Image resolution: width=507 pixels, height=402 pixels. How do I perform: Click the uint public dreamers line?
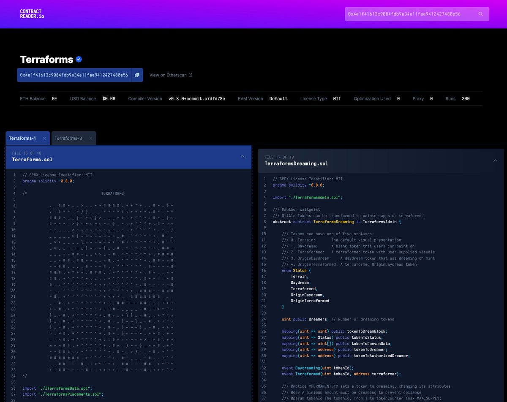coord(338,319)
